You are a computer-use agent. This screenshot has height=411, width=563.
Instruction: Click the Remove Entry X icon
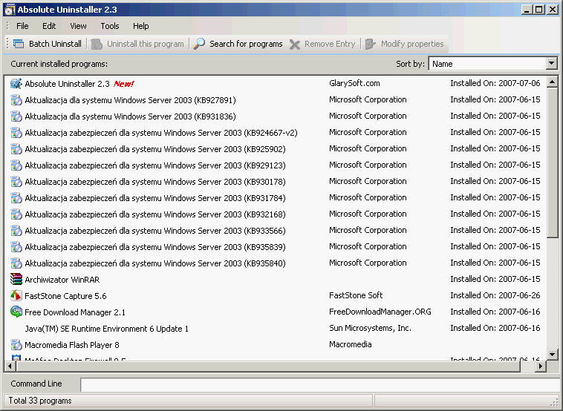click(295, 44)
